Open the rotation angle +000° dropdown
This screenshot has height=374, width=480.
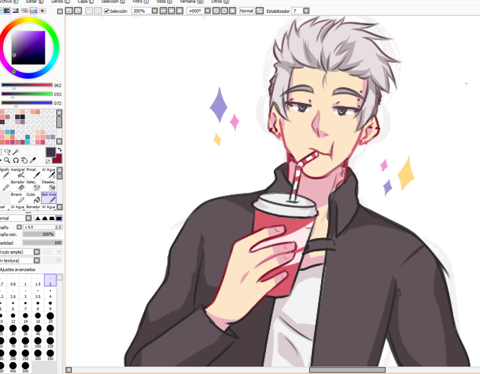[208, 11]
